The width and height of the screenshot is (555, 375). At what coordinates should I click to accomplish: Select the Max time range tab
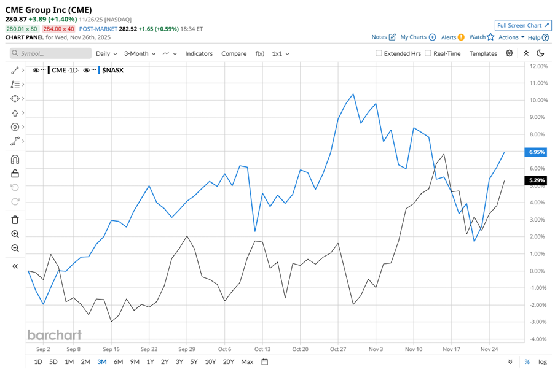(x=247, y=361)
